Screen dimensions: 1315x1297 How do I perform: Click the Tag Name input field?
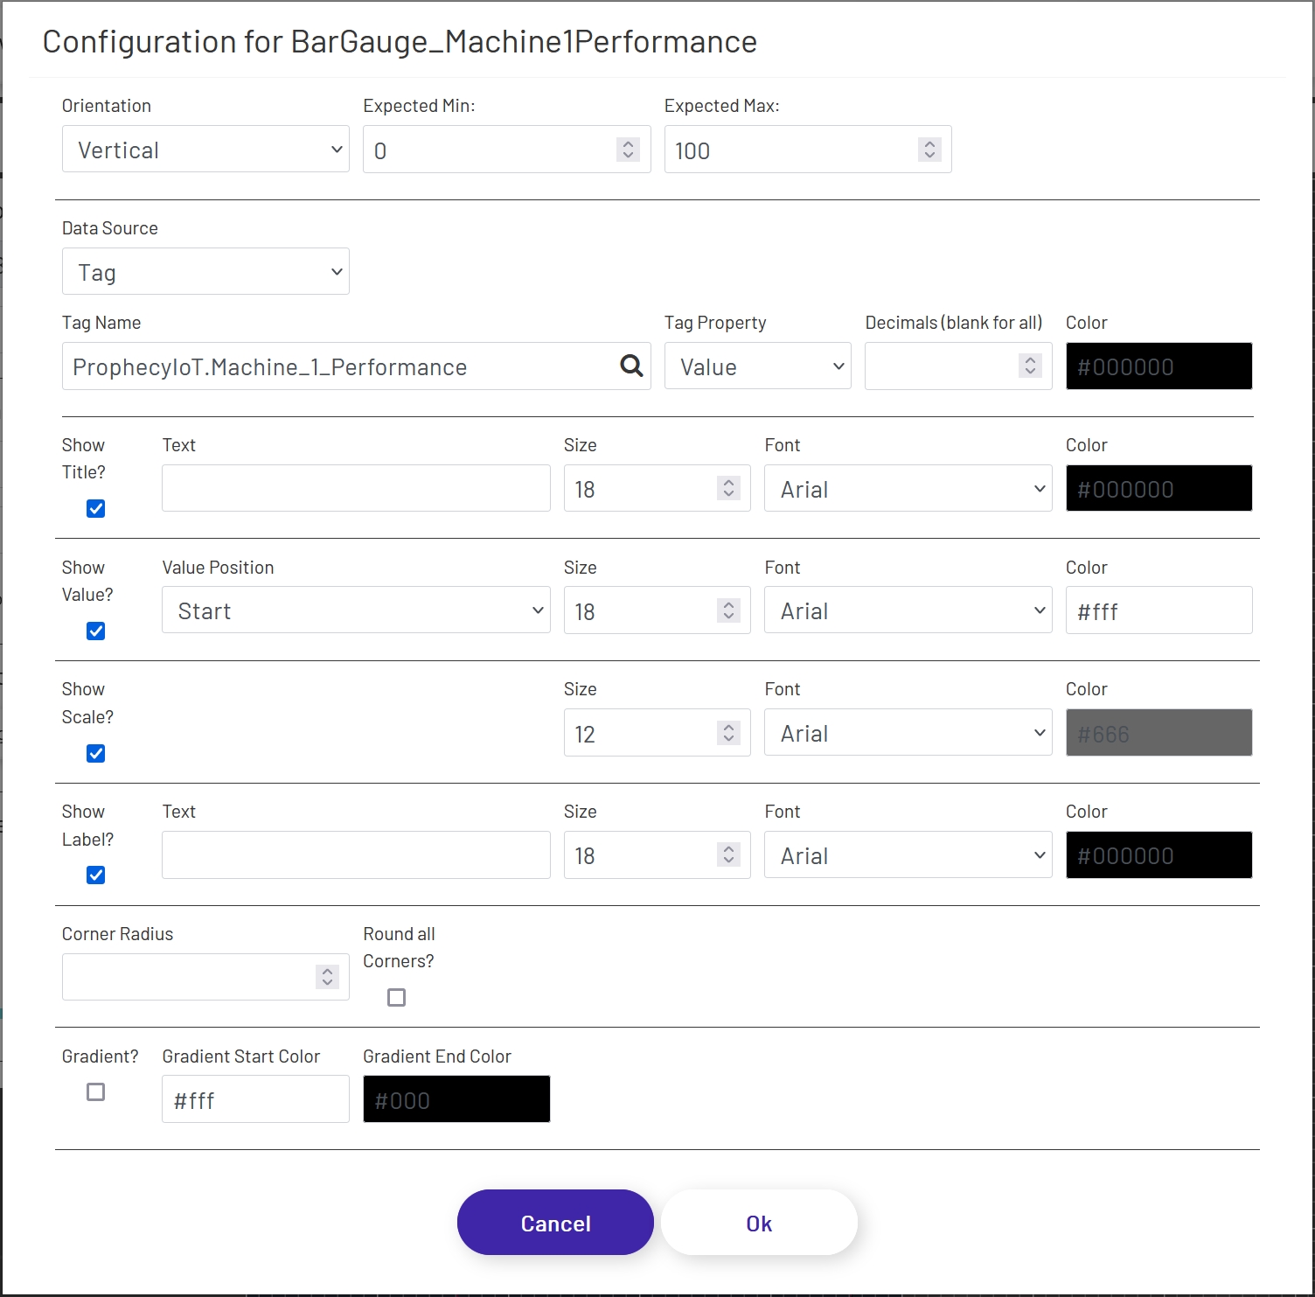[341, 366]
